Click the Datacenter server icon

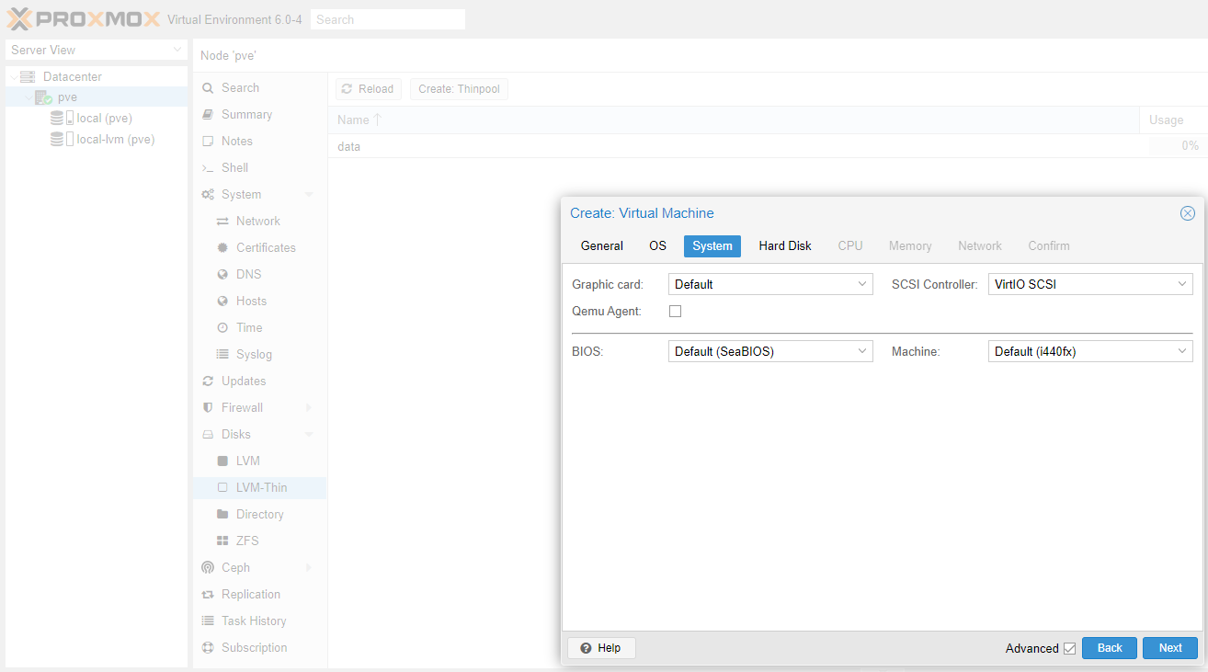tap(28, 76)
